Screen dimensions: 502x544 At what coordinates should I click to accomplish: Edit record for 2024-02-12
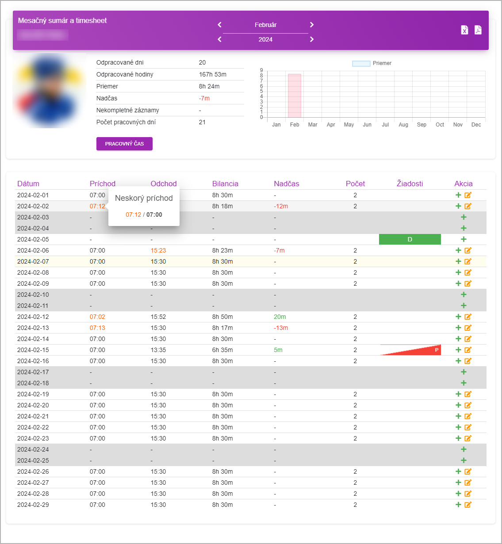(x=468, y=317)
